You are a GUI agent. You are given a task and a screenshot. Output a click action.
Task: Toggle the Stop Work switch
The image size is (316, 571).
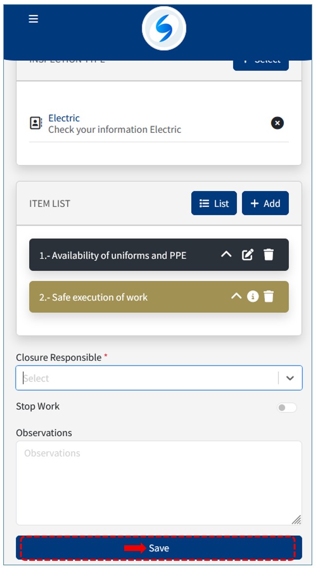point(287,408)
